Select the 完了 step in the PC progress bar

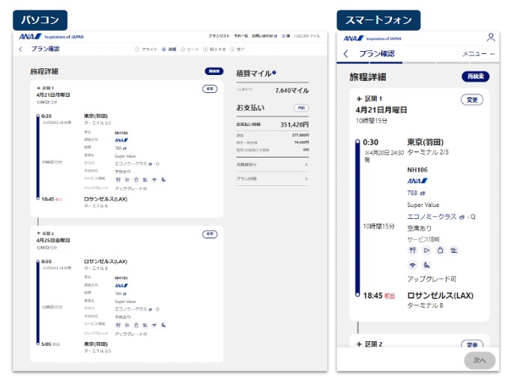(238, 49)
